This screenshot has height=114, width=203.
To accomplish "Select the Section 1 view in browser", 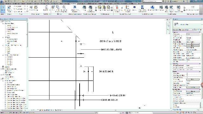I will [10, 57].
